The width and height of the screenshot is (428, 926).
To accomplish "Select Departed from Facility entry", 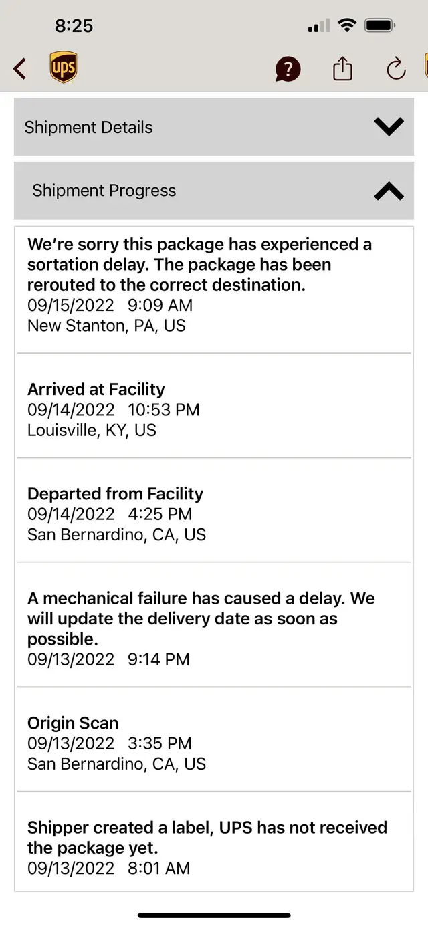I will (x=116, y=513).
